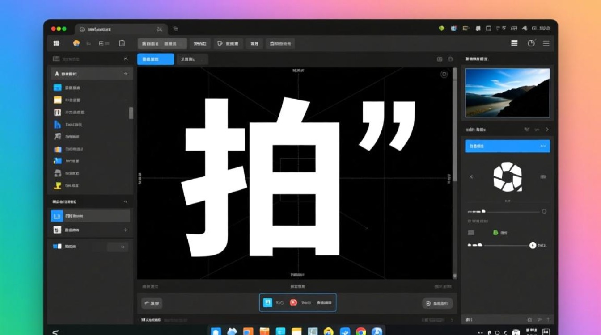Open the grid menu icon at top left
The width and height of the screenshot is (601, 335).
(x=56, y=43)
